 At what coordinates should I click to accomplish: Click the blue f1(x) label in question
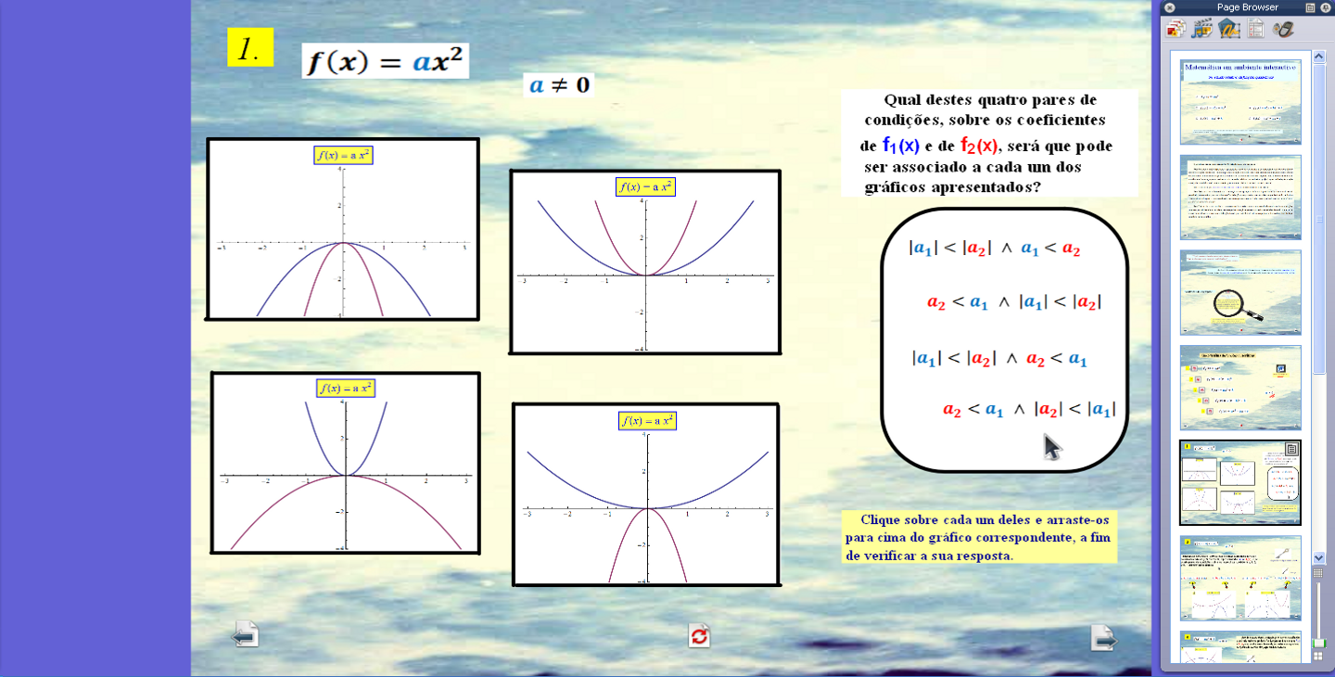900,146
